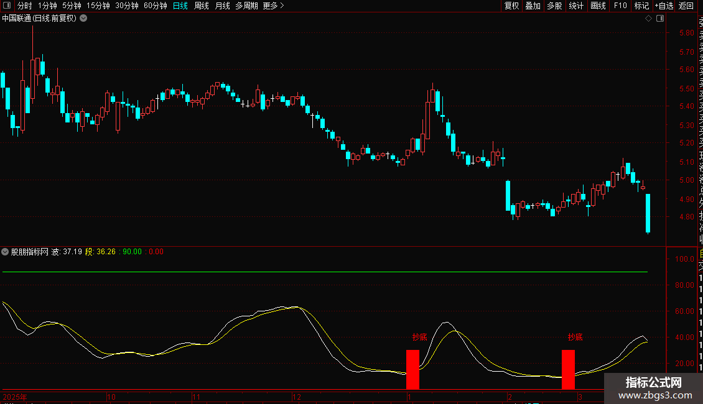Click month 10 on the date axis

(111, 397)
